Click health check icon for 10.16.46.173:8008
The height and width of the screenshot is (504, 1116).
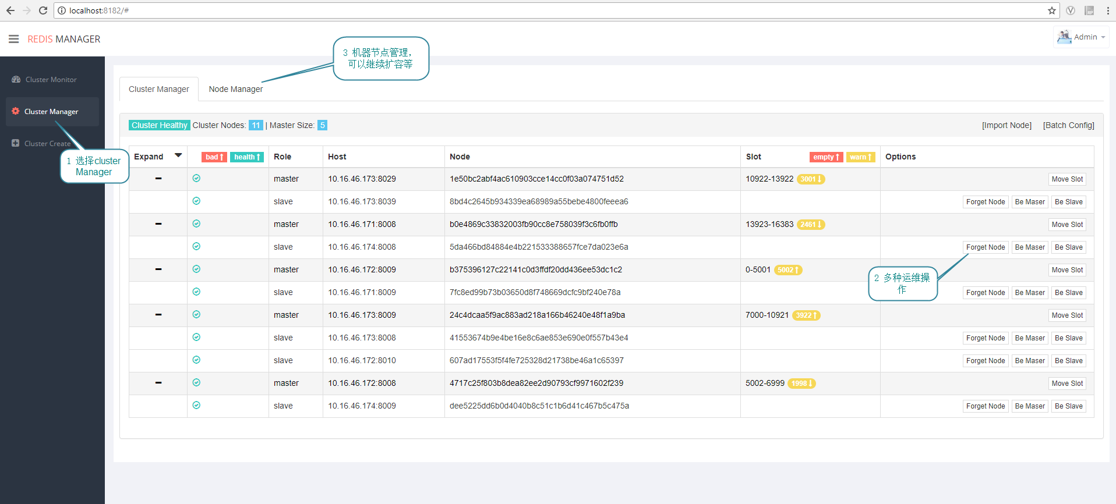[196, 337]
